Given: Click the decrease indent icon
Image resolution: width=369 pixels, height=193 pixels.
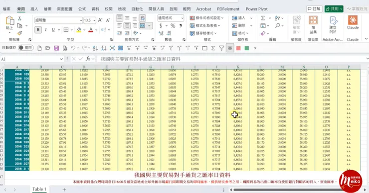Looking at the screenshot, I should [x=120, y=33].
